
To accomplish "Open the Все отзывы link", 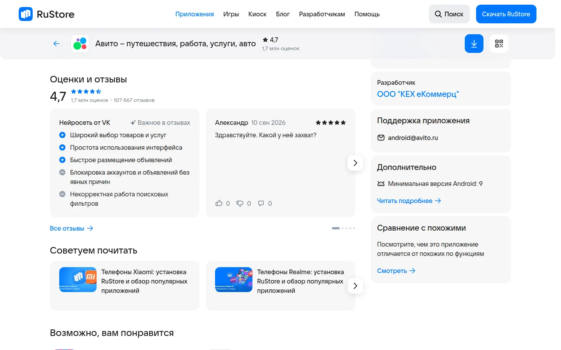I will click(x=71, y=228).
